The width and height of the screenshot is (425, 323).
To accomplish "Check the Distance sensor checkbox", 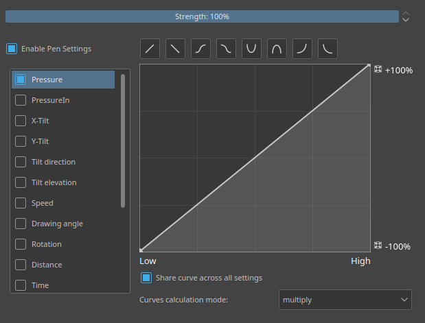I will click(x=21, y=265).
